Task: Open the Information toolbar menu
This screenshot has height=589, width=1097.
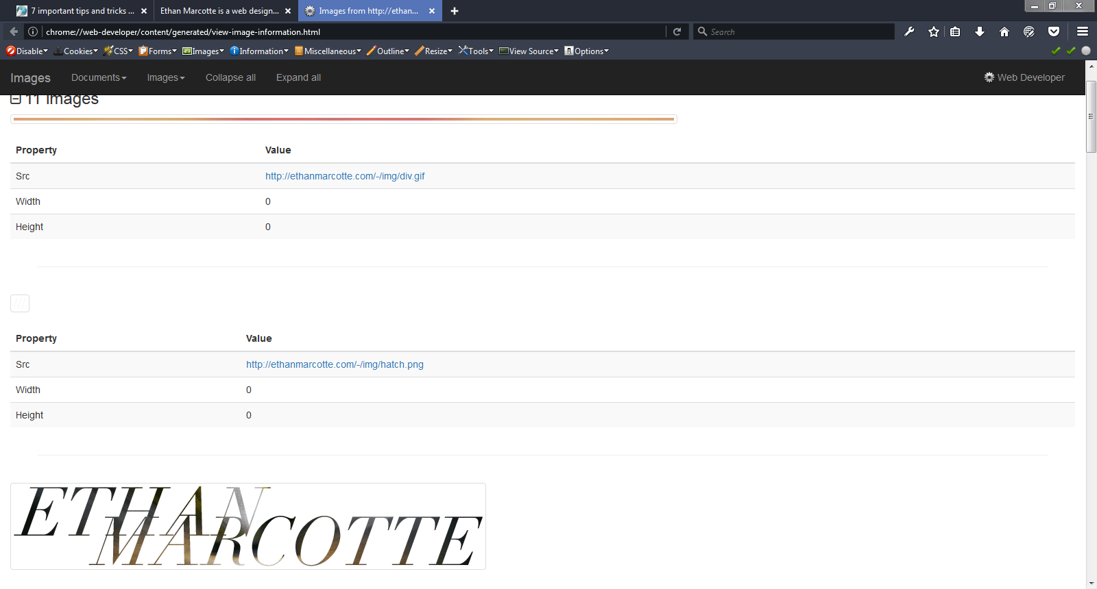Action: pyautogui.click(x=259, y=51)
